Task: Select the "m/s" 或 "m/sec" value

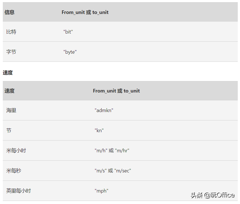Action: [x=113, y=171]
